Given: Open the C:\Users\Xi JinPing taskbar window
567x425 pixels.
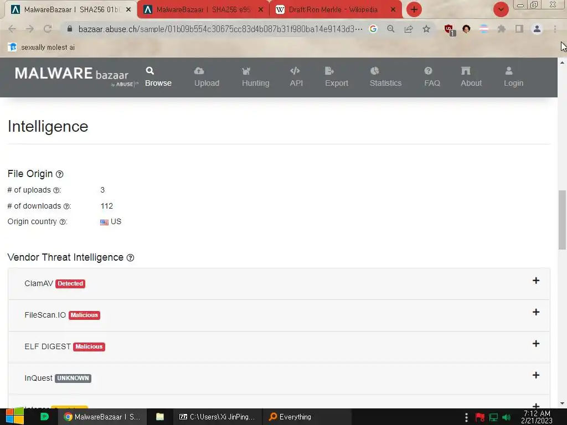Looking at the screenshot, I should 217,417.
